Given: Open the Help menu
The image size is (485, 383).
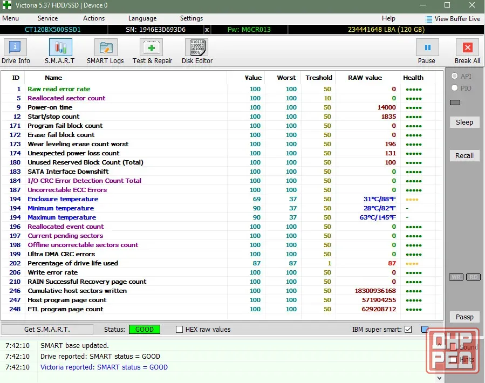Looking at the screenshot, I should 388,18.
